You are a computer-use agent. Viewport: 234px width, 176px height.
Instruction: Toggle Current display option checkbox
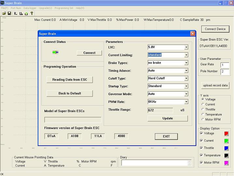[x=201, y=141]
